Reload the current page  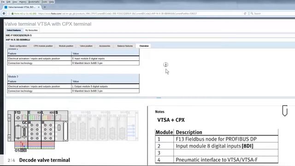point(245,13)
